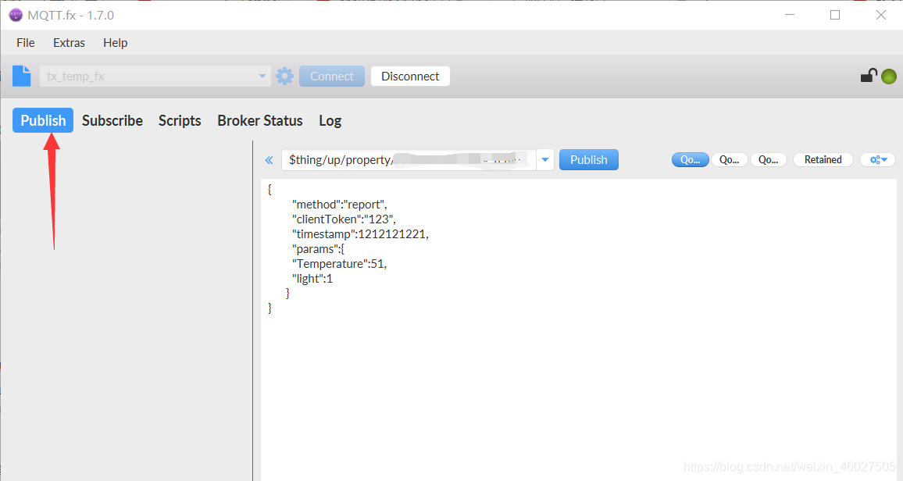Open the publish options gears dropdown
Viewport: 903px width, 481px height.
click(878, 160)
